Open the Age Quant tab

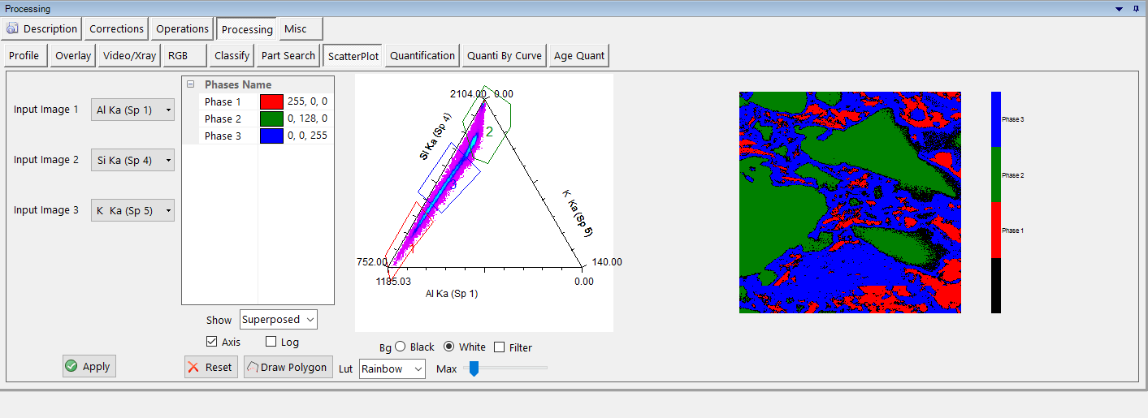click(x=578, y=56)
